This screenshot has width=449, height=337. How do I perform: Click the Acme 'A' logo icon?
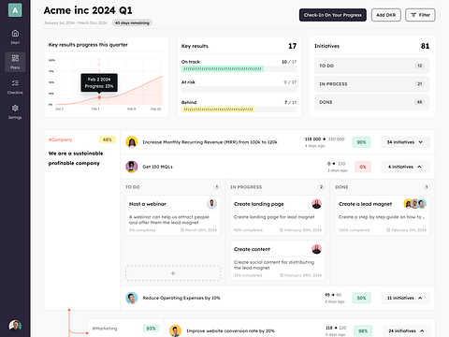tap(15, 10)
